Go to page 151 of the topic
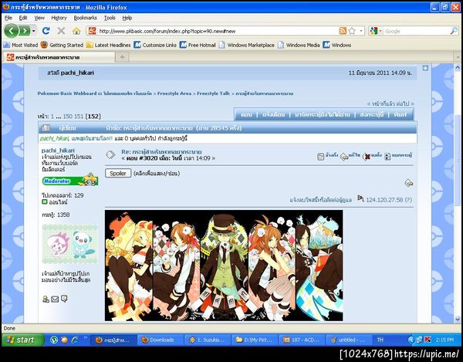The image size is (463, 362). coord(79,117)
